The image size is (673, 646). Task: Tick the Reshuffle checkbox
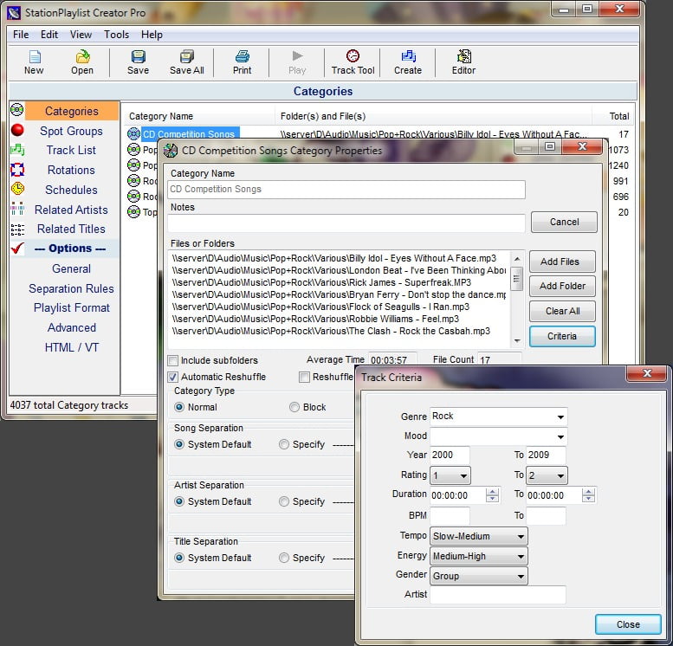(304, 377)
